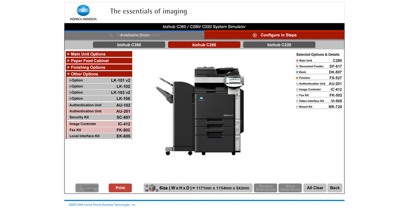This screenshot has width=408, height=212.
Task: Click the Back button
Action: point(335,188)
